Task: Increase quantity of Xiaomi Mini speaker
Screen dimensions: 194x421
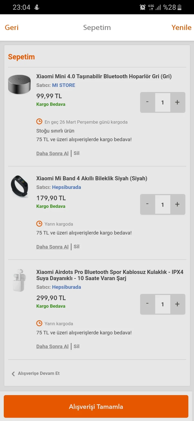Action: [x=177, y=102]
